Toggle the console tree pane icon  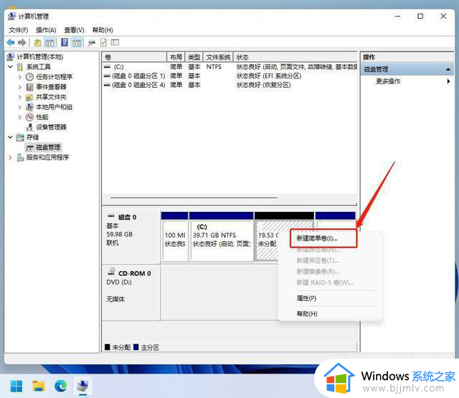pyautogui.click(x=49, y=42)
